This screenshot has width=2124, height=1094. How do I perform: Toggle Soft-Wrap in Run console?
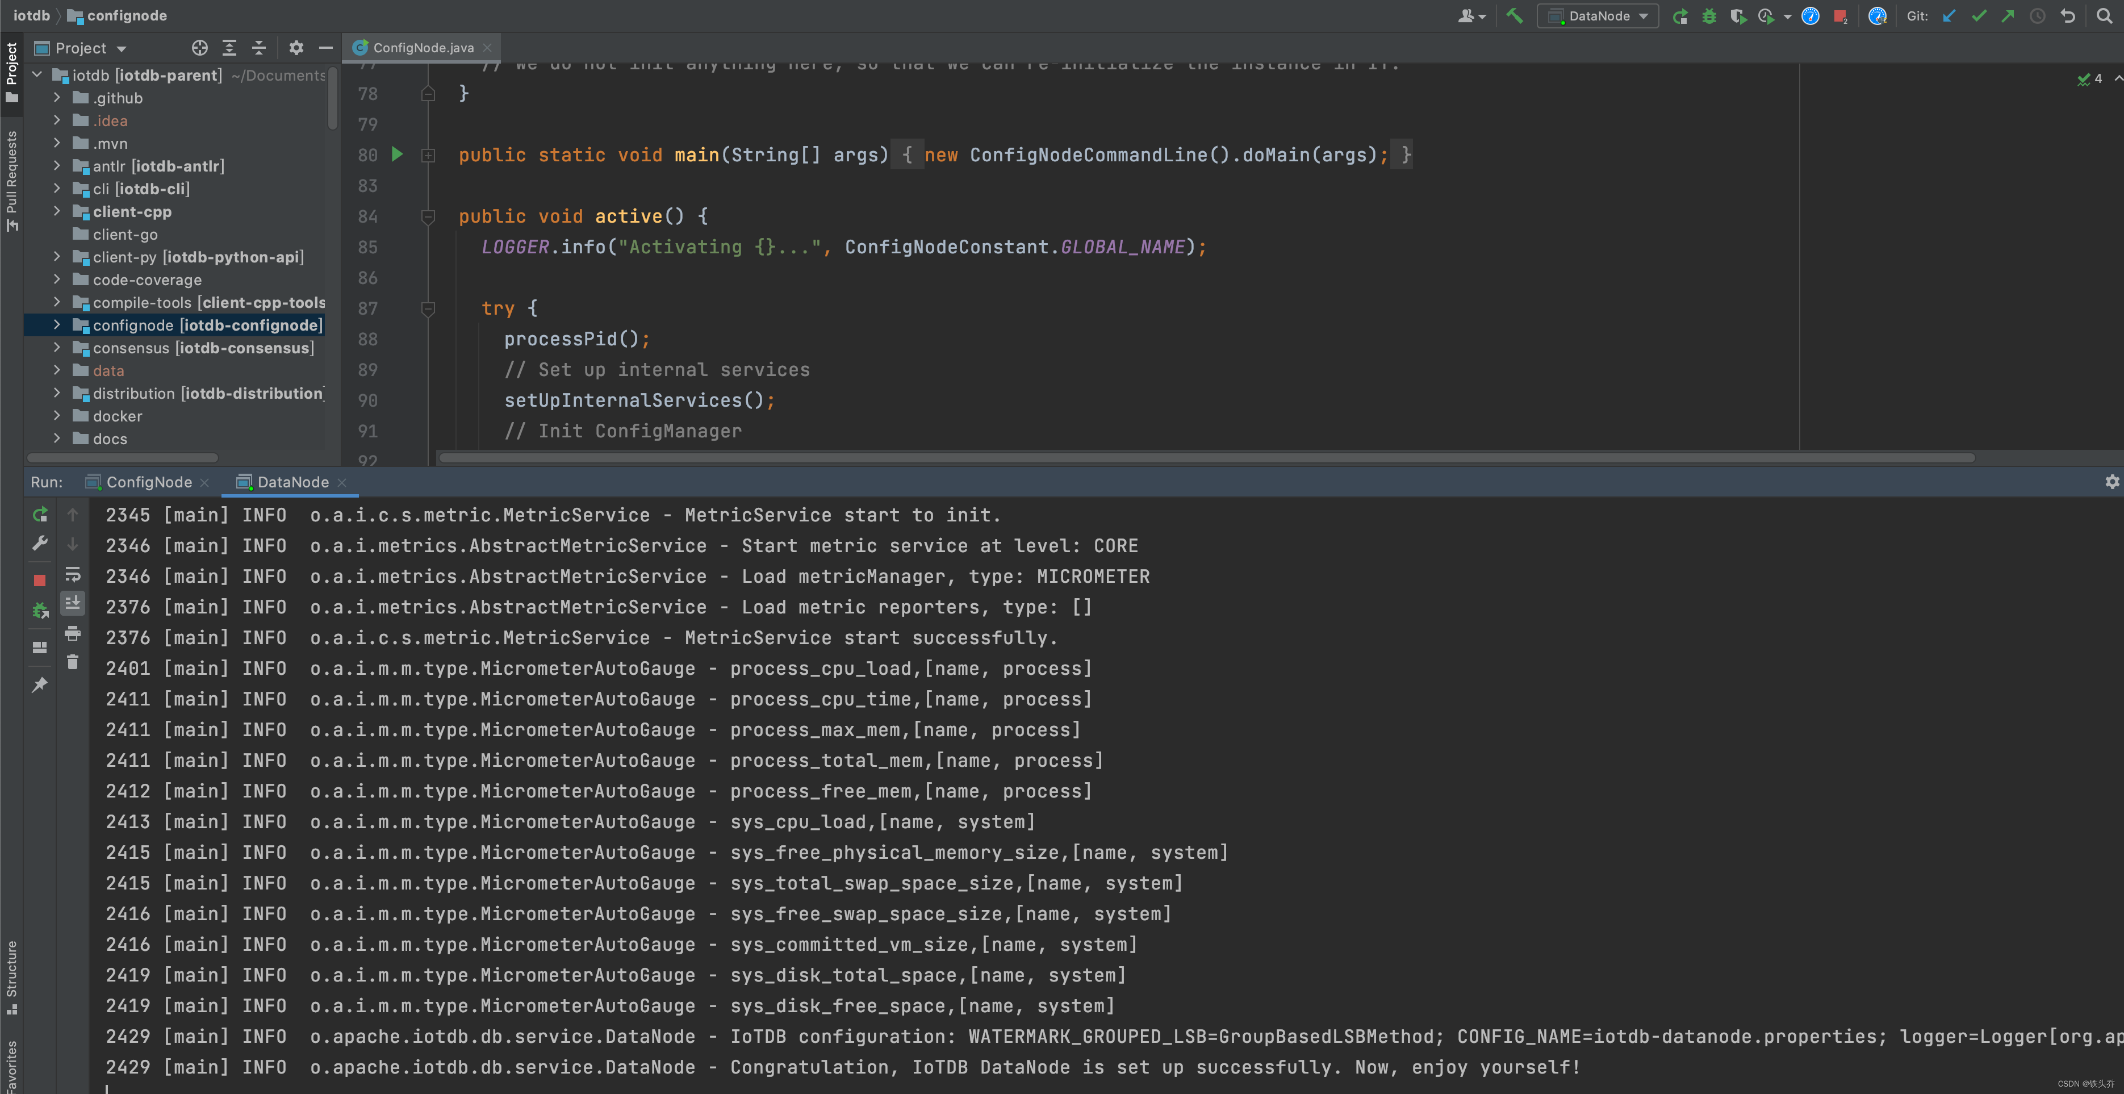click(73, 574)
